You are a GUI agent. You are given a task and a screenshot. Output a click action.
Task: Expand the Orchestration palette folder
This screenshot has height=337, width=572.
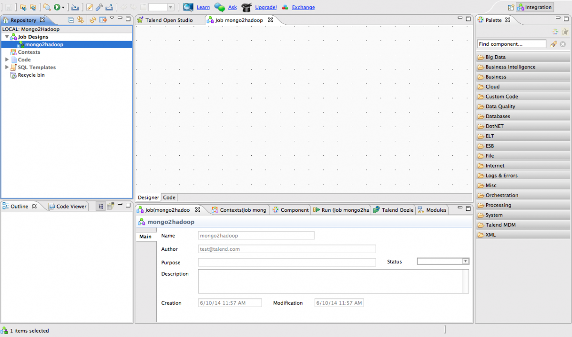coord(523,195)
